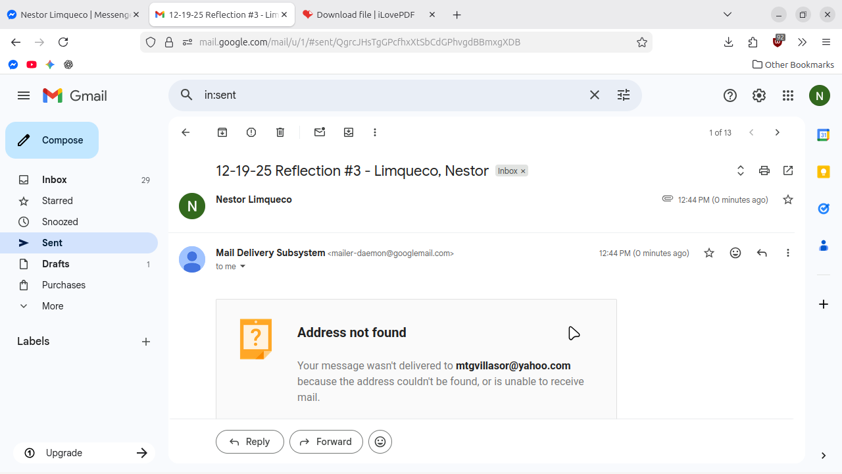Open the Snoozed folder
The image size is (842, 474).
click(x=79, y=222)
